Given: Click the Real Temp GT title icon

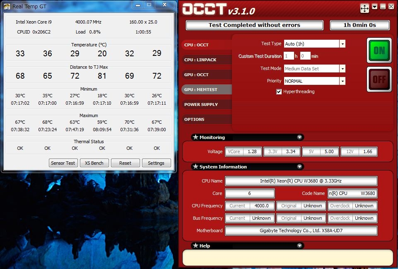Looking at the screenshot, I should click(7, 6).
